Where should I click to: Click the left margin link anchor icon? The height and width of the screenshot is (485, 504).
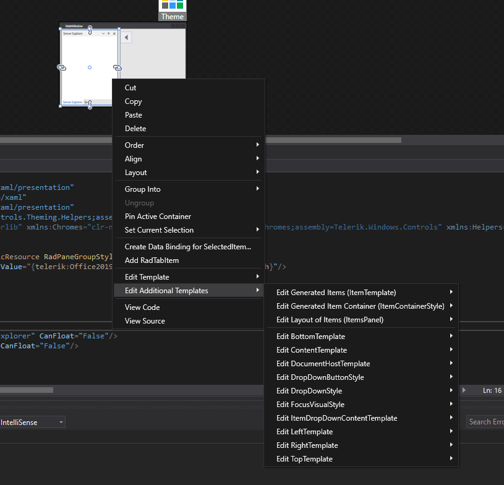coord(61,67)
